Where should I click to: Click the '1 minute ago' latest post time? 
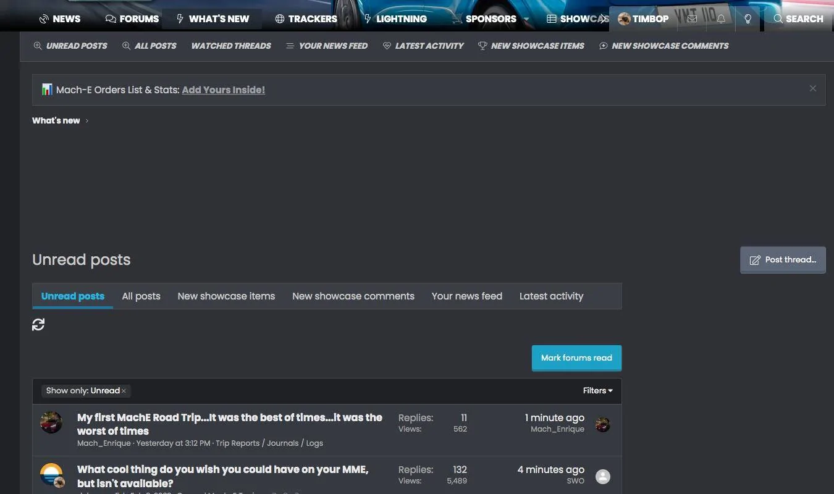point(554,418)
